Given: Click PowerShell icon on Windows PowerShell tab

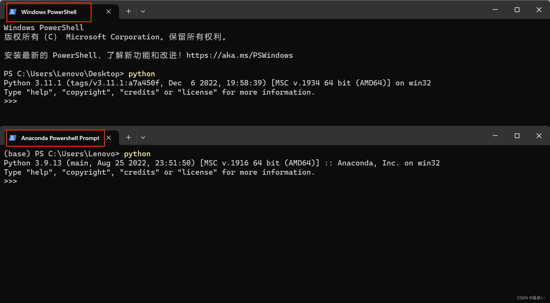Looking at the screenshot, I should [13, 12].
